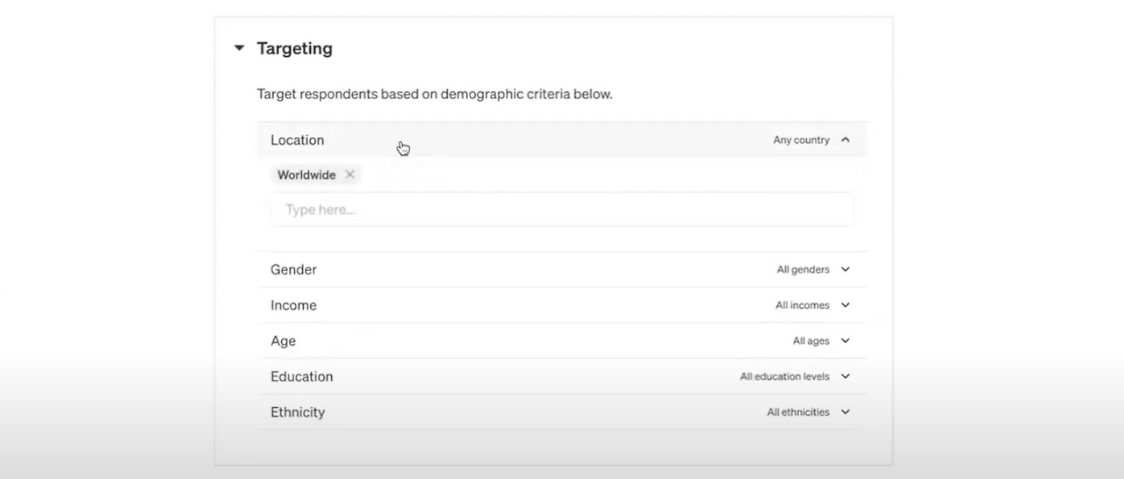This screenshot has width=1124, height=479.
Task: Collapse the Targeting section triangle
Action: [x=239, y=48]
